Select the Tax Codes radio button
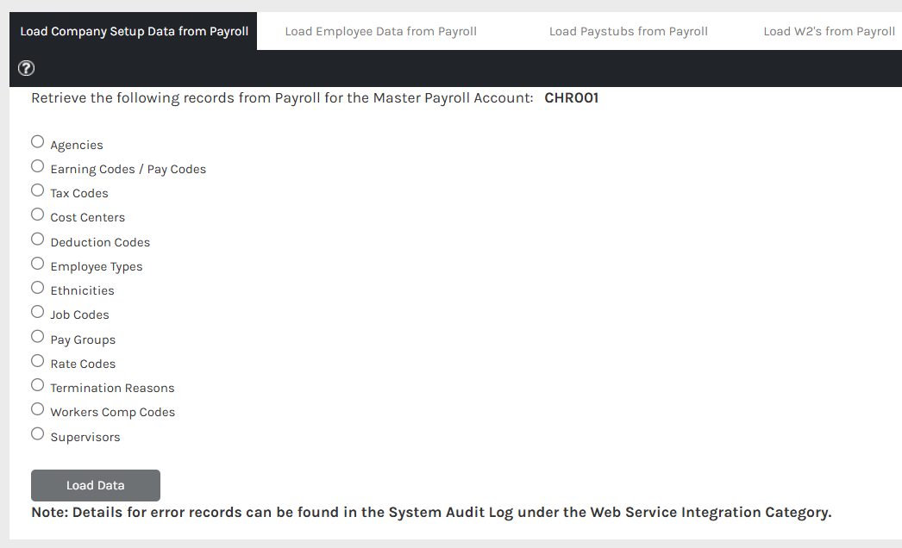The height and width of the screenshot is (548, 902). [37, 190]
